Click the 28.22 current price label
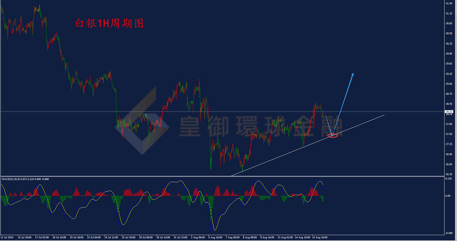This screenshot has height=241, width=457. tap(449, 112)
